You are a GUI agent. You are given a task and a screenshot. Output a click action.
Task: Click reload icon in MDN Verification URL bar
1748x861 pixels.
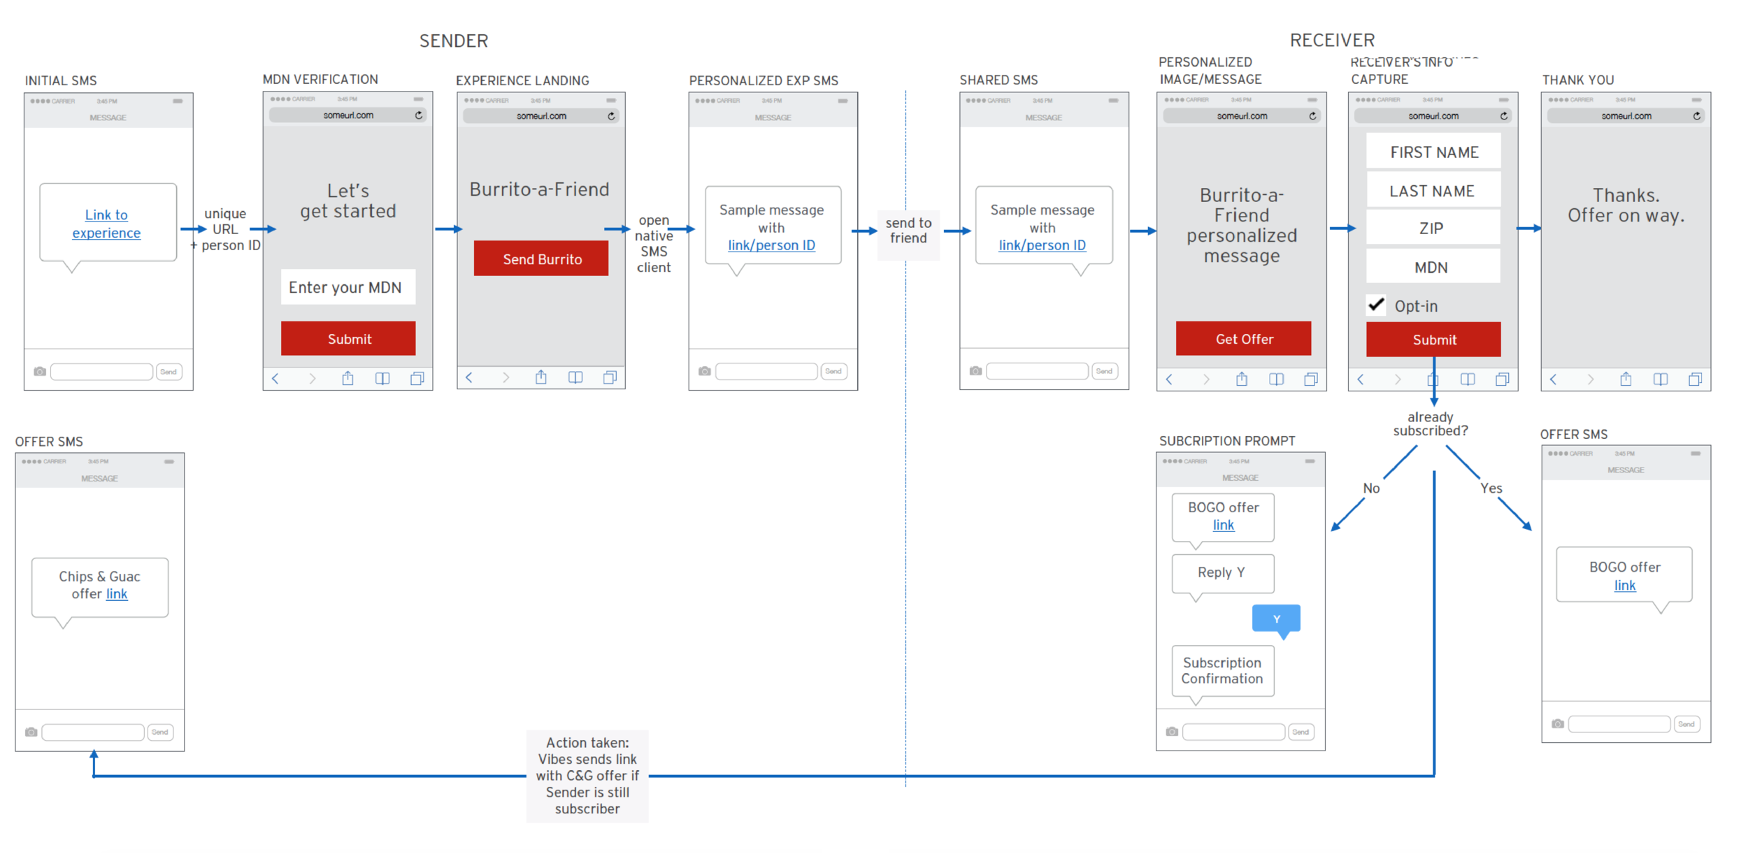419,115
